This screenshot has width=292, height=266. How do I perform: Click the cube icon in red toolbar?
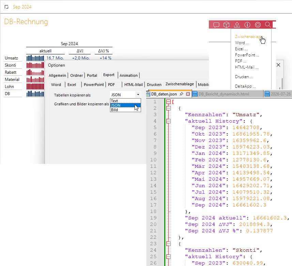[227, 25]
